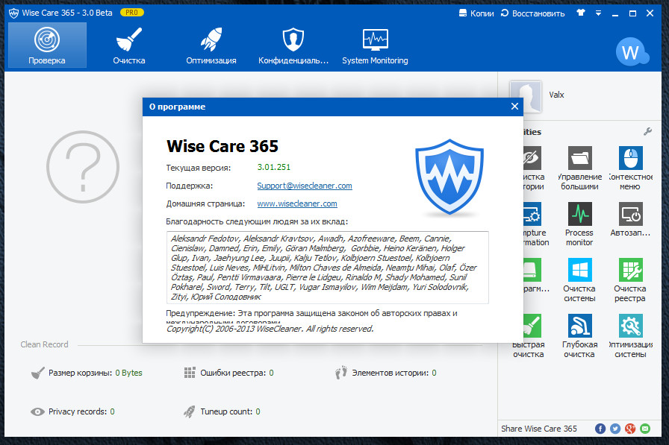Click the Share Wise Care 365 label
Viewport: 669px width, 445px height.
539,429
